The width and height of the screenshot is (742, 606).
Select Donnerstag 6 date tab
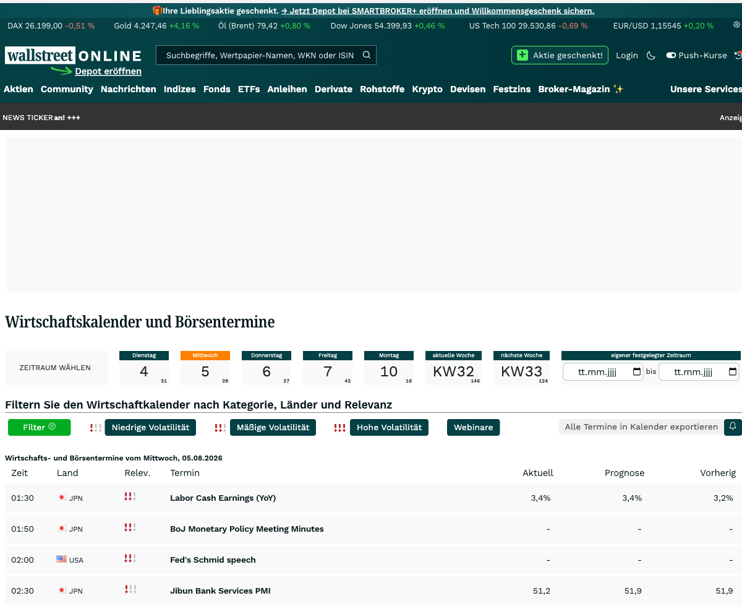(267, 368)
